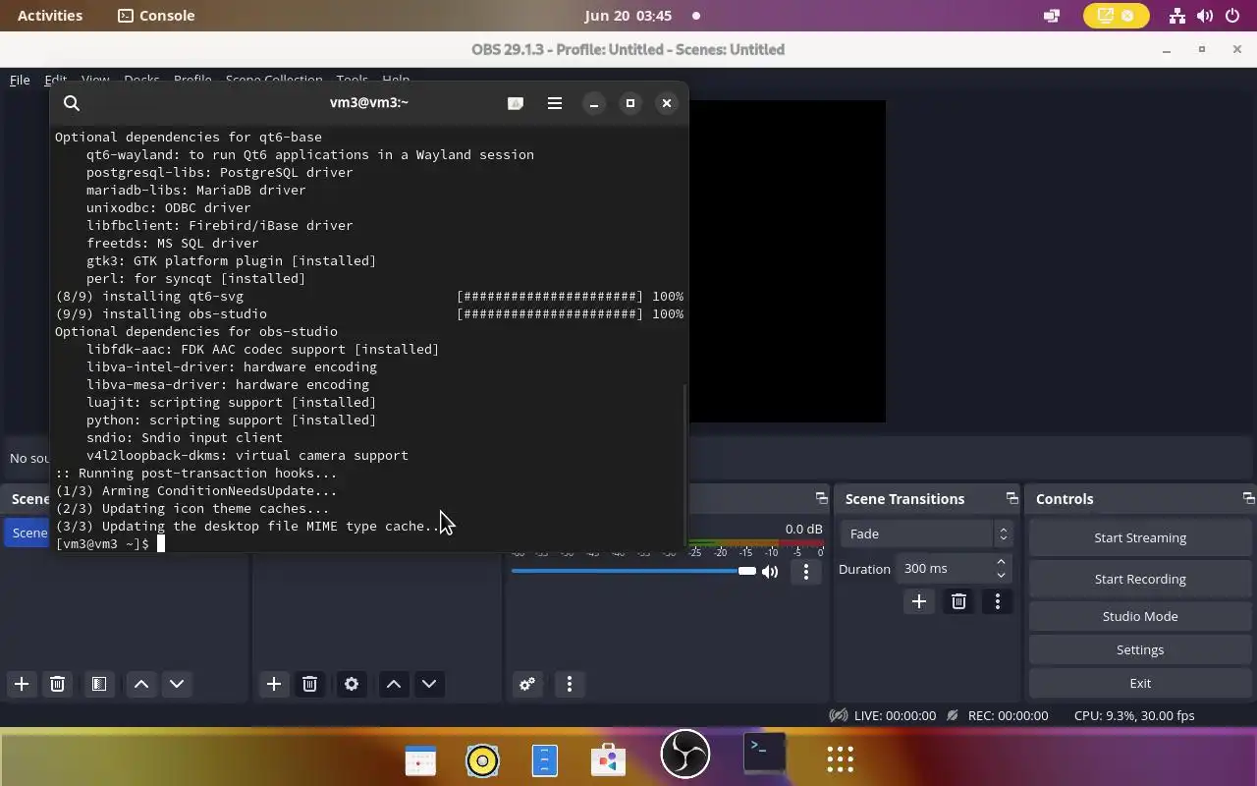Mute audio with the mixer speaker icon
The width and height of the screenshot is (1257, 786).
770,571
